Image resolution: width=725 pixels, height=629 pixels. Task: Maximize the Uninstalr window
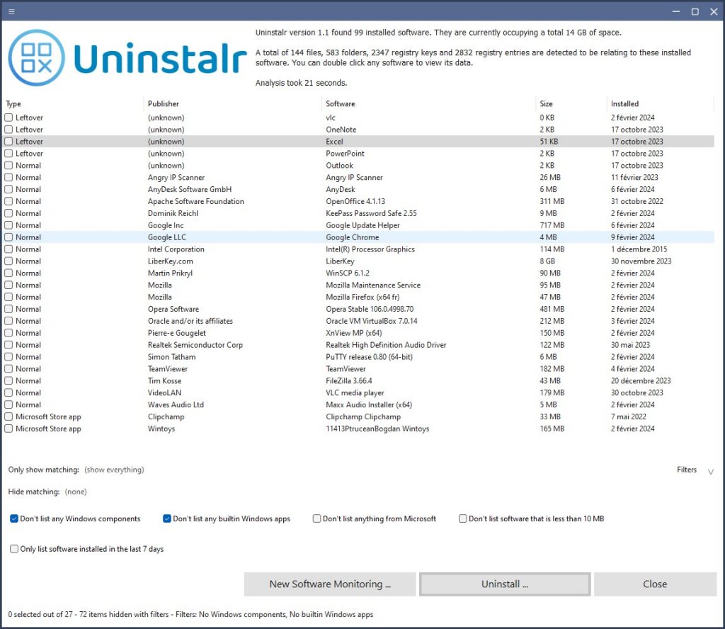click(695, 11)
